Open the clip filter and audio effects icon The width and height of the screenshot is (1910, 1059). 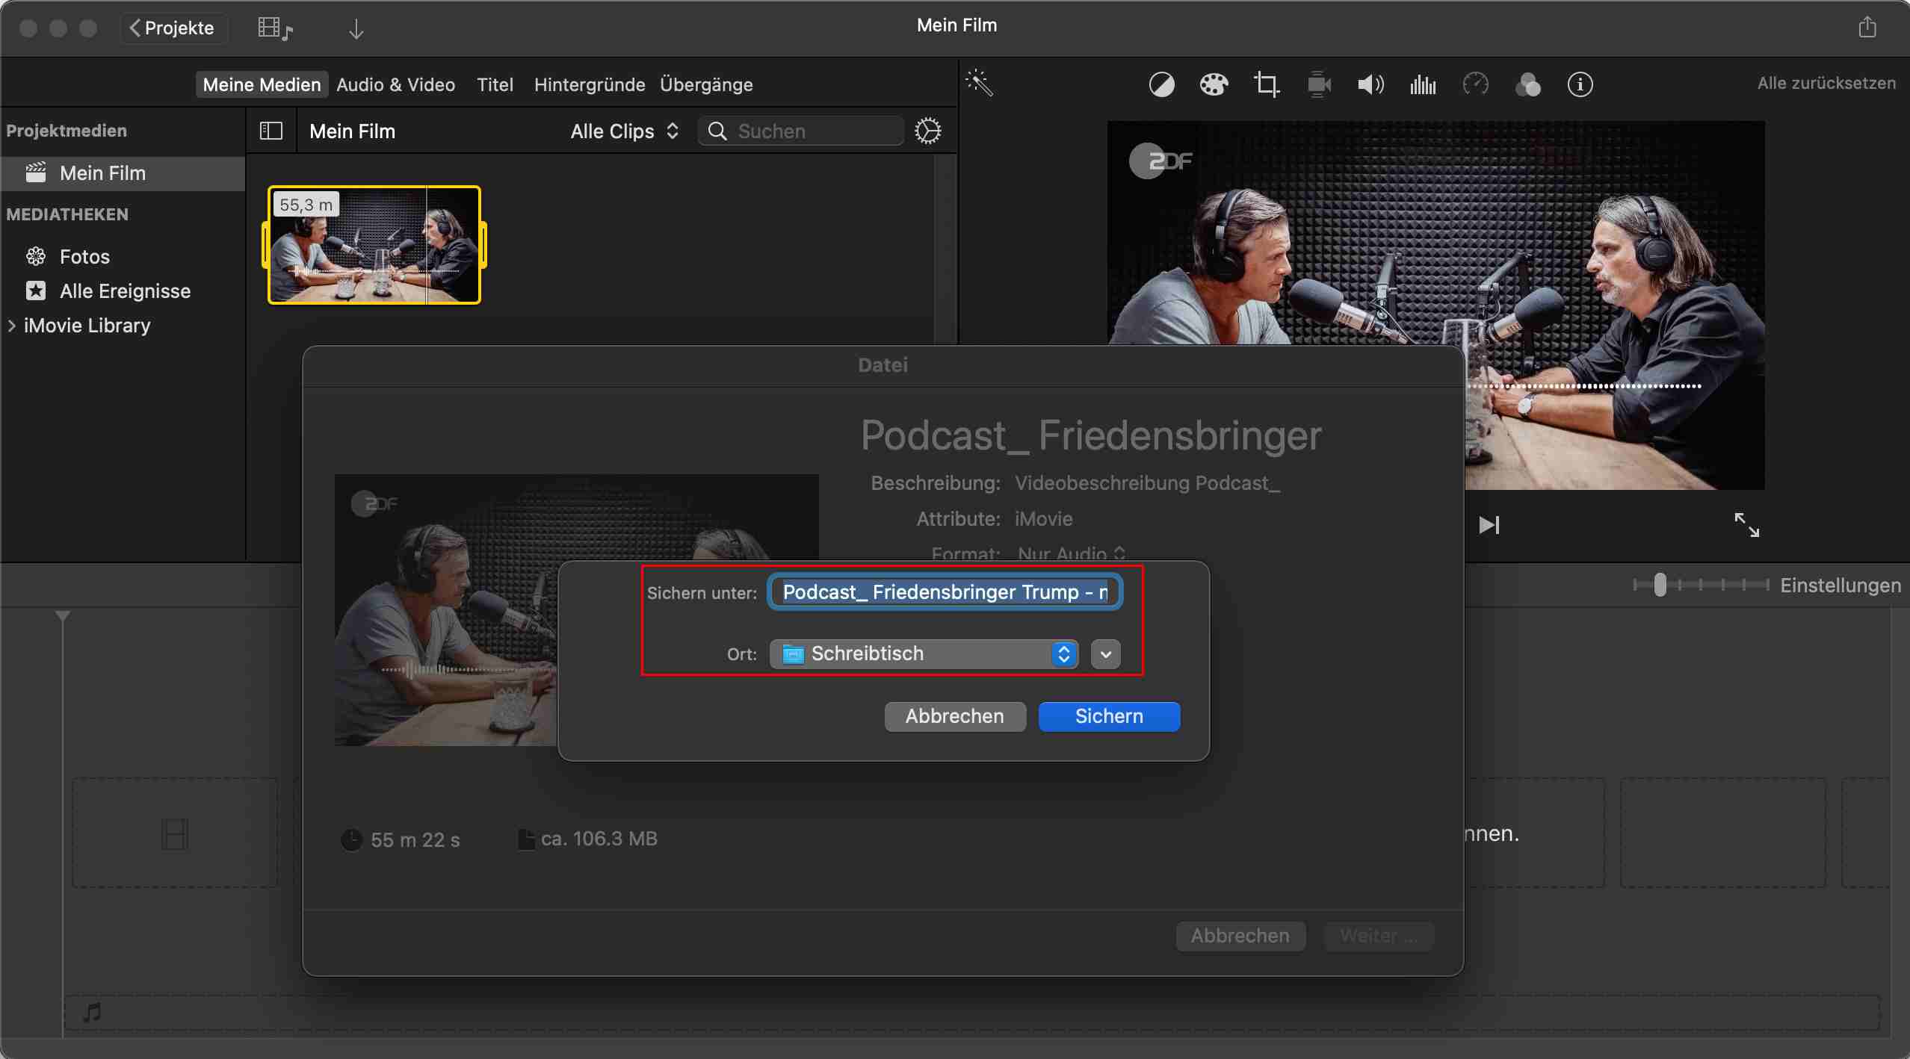1527,84
